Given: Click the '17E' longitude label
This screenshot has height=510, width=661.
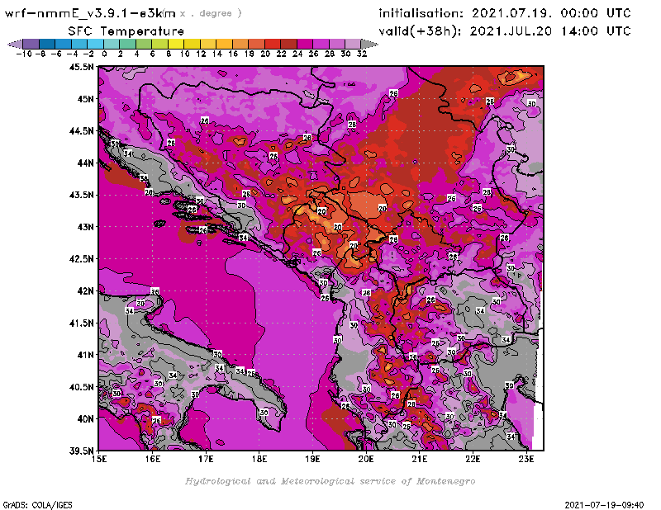Looking at the screenshot, I should point(206,459).
